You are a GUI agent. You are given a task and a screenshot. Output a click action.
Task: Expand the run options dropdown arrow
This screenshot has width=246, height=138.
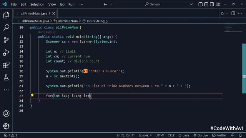(227, 14)
